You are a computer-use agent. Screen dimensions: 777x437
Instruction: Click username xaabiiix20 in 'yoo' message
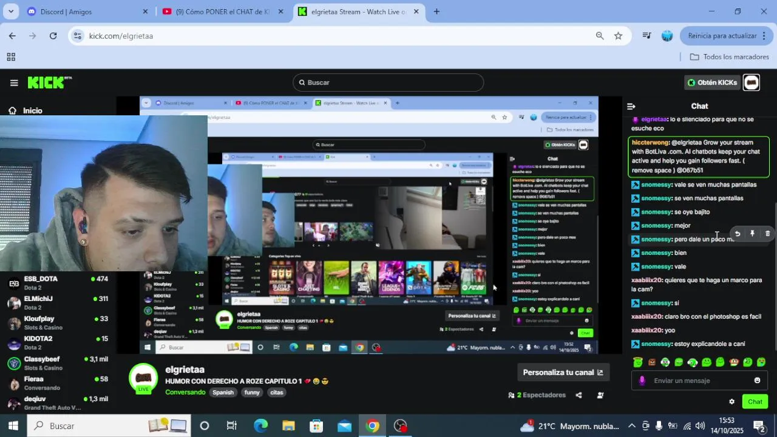click(x=646, y=330)
